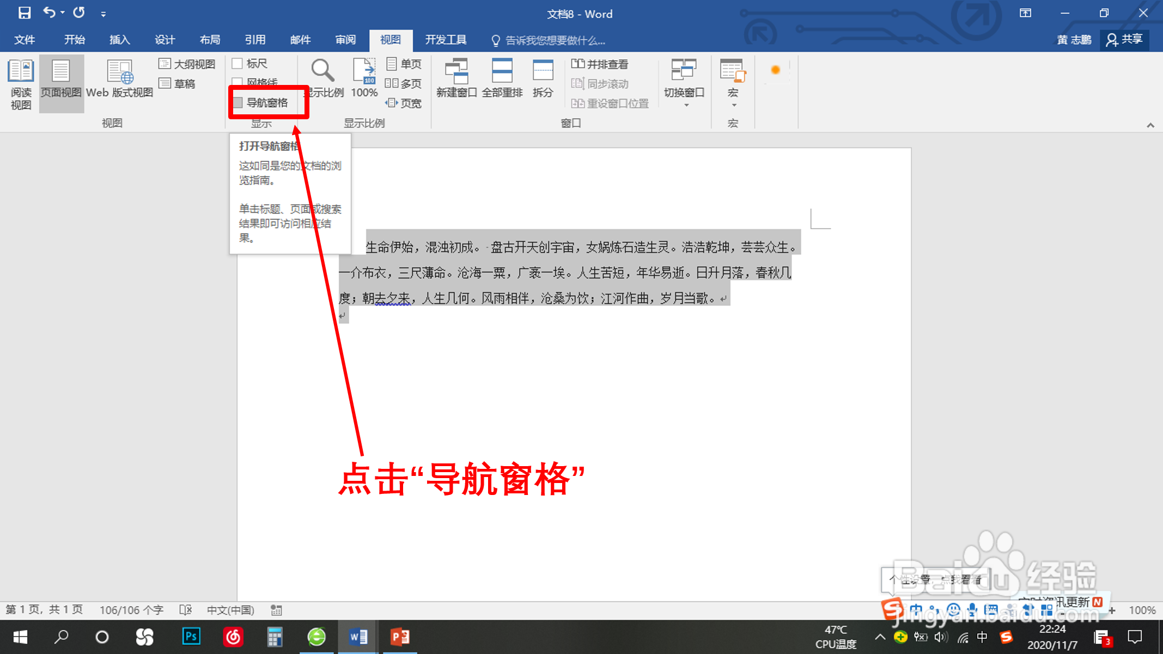Click 中文(中国) language indicator
Image resolution: width=1163 pixels, height=654 pixels.
[230, 610]
